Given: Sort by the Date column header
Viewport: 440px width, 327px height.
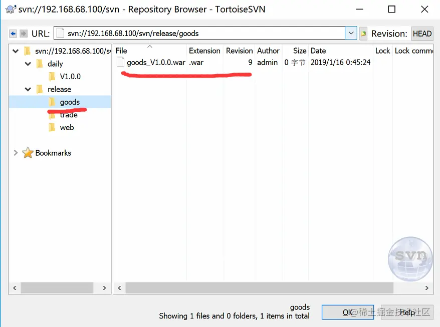Looking at the screenshot, I should [x=341, y=51].
